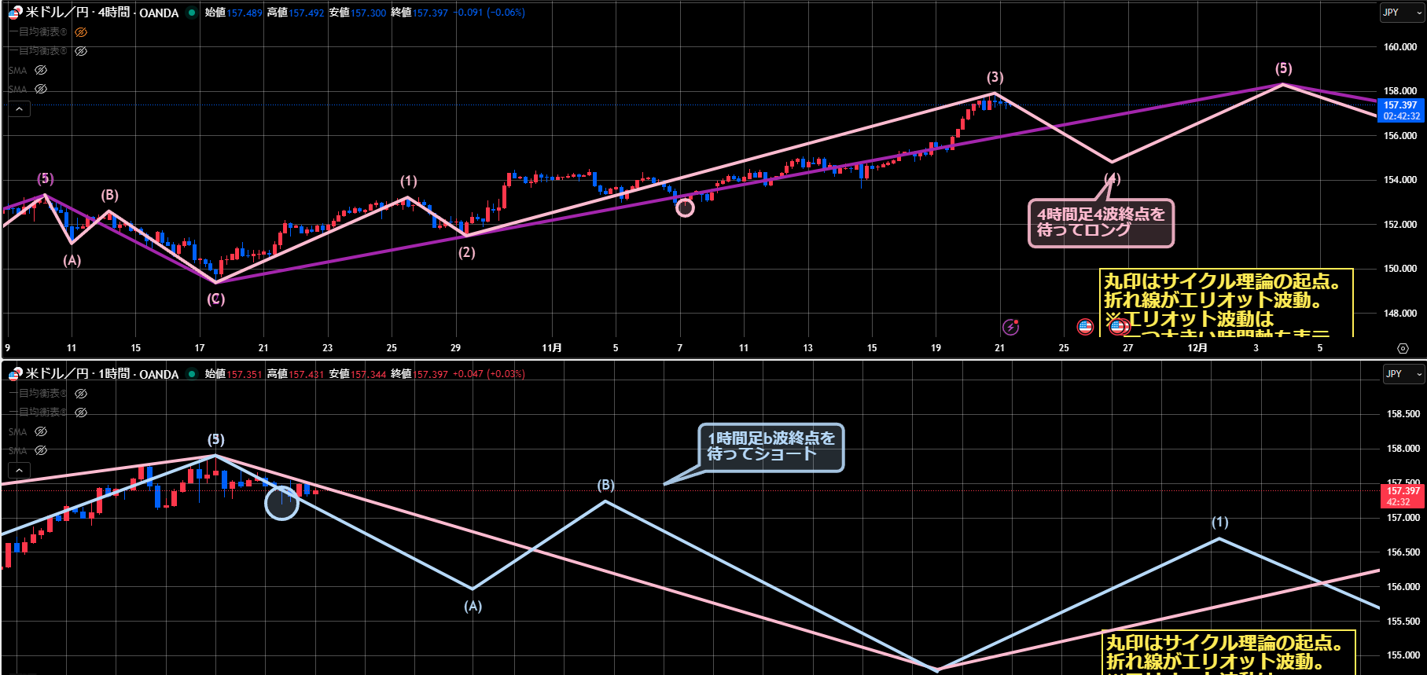This screenshot has width=1427, height=675.
Task: Click the USD/JPY flag icon in top chart
Action: (14, 13)
